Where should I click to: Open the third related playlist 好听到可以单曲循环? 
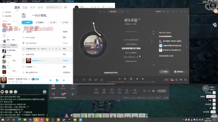coord(170,50)
